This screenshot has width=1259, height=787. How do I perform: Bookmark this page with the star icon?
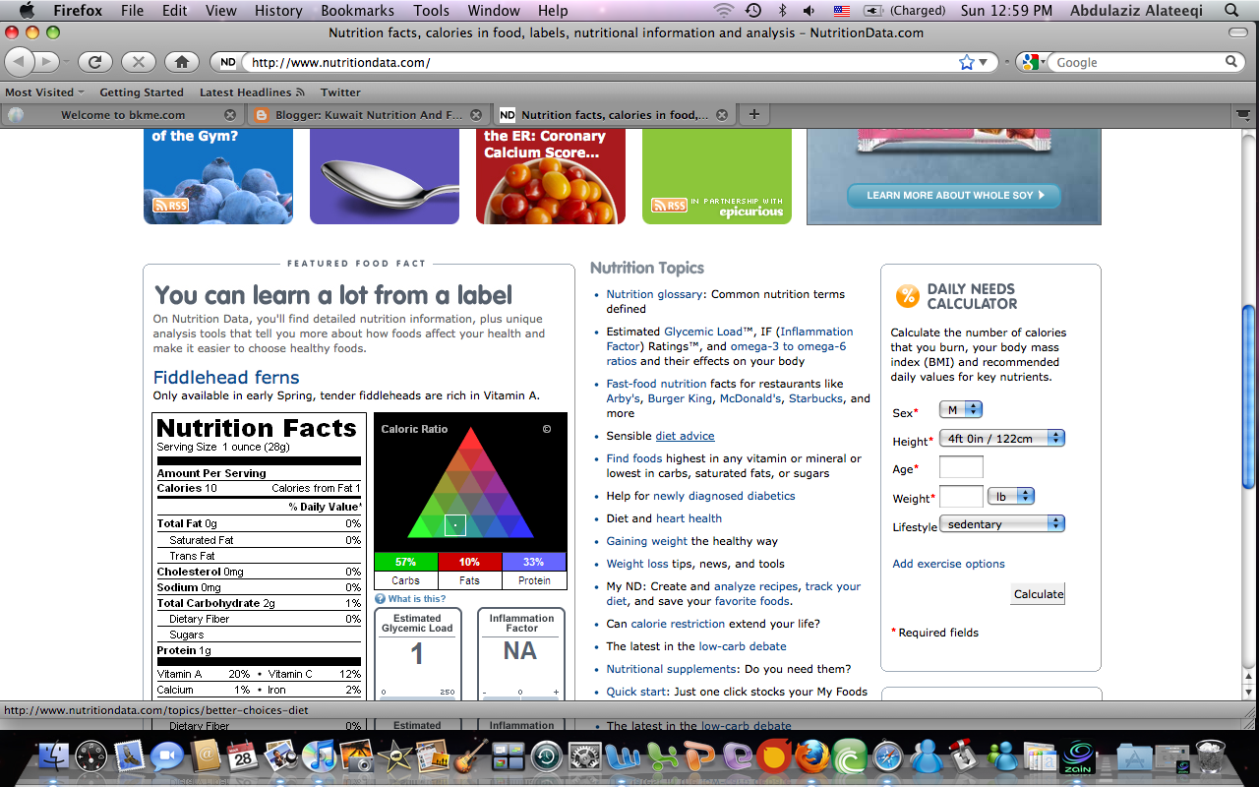point(966,62)
